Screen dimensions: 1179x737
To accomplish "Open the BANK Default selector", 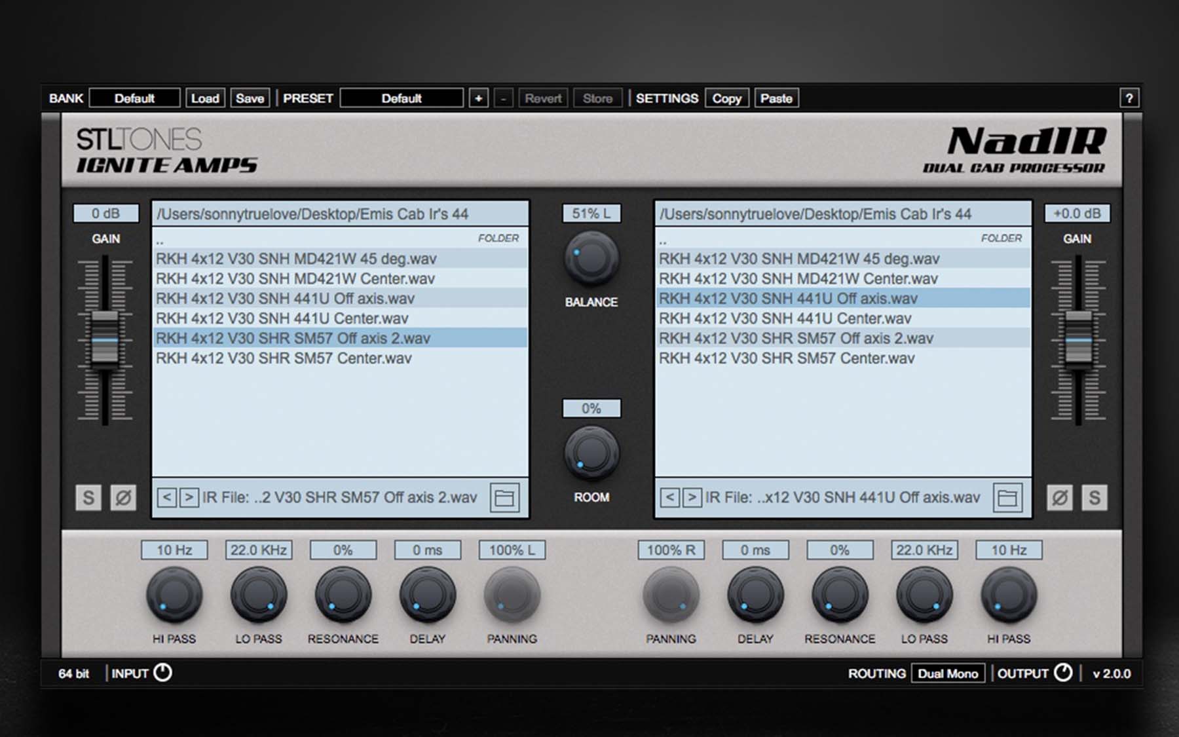I will [134, 98].
